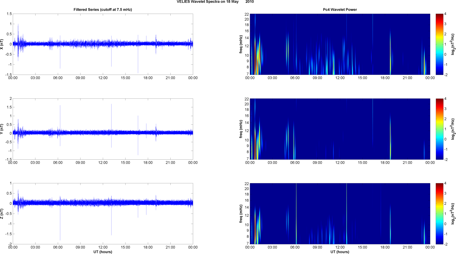Click the X (nT) axis label
Viewport: 456px width, 254px height.
pos(2,44)
